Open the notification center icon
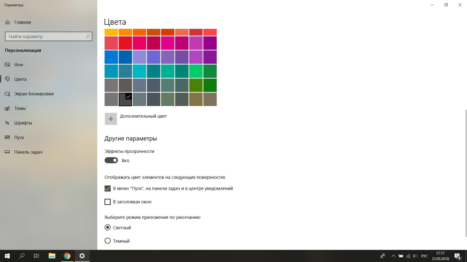This screenshot has height=262, width=467. pyautogui.click(x=458, y=256)
